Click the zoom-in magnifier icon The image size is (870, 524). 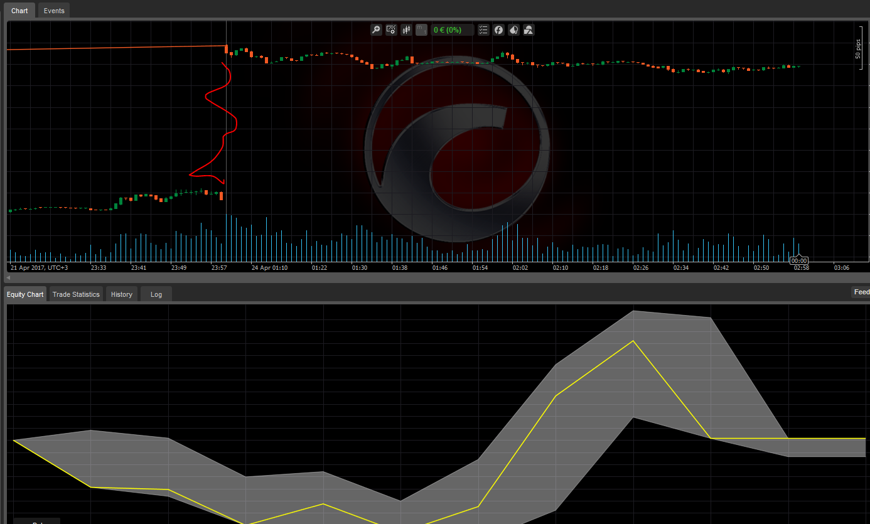click(x=376, y=29)
